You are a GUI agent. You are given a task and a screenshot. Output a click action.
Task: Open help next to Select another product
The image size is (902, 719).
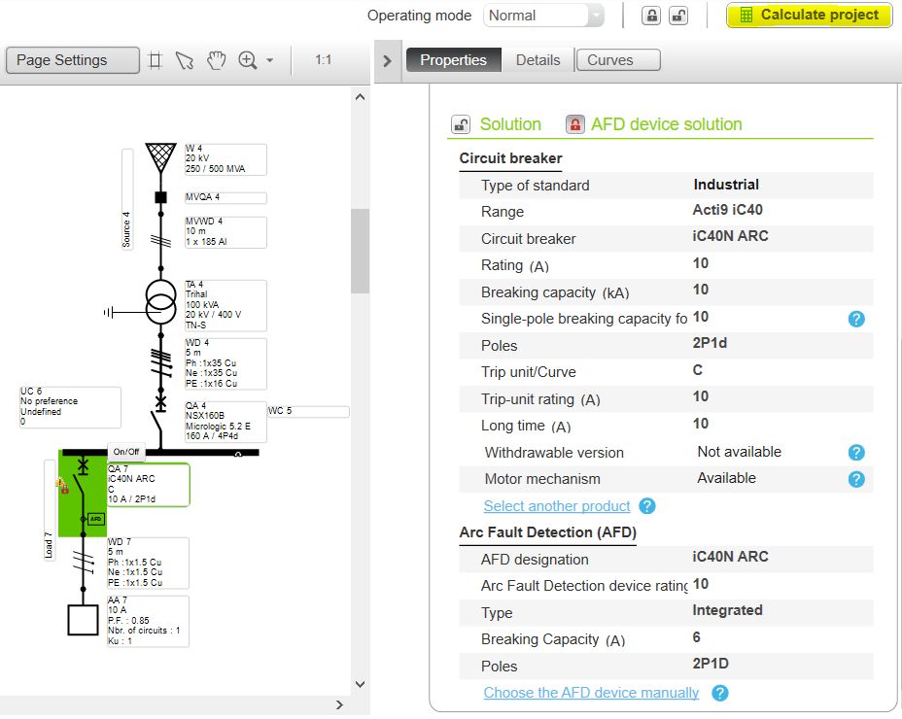[647, 506]
